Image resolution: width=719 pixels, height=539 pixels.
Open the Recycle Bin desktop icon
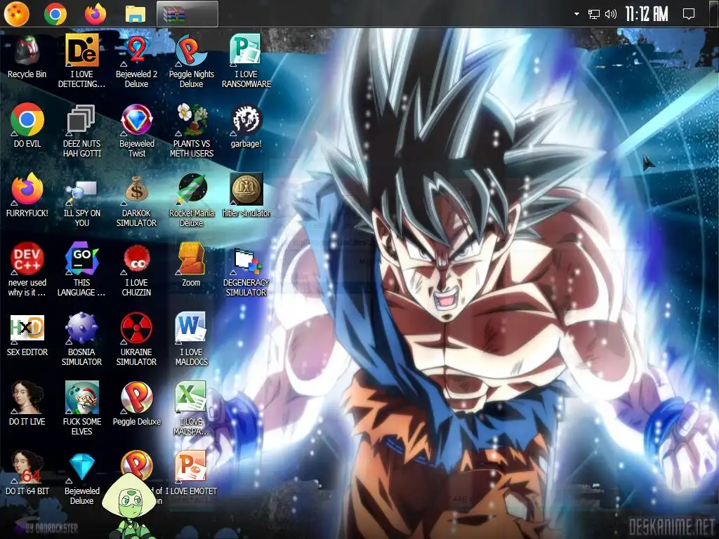pos(27,57)
